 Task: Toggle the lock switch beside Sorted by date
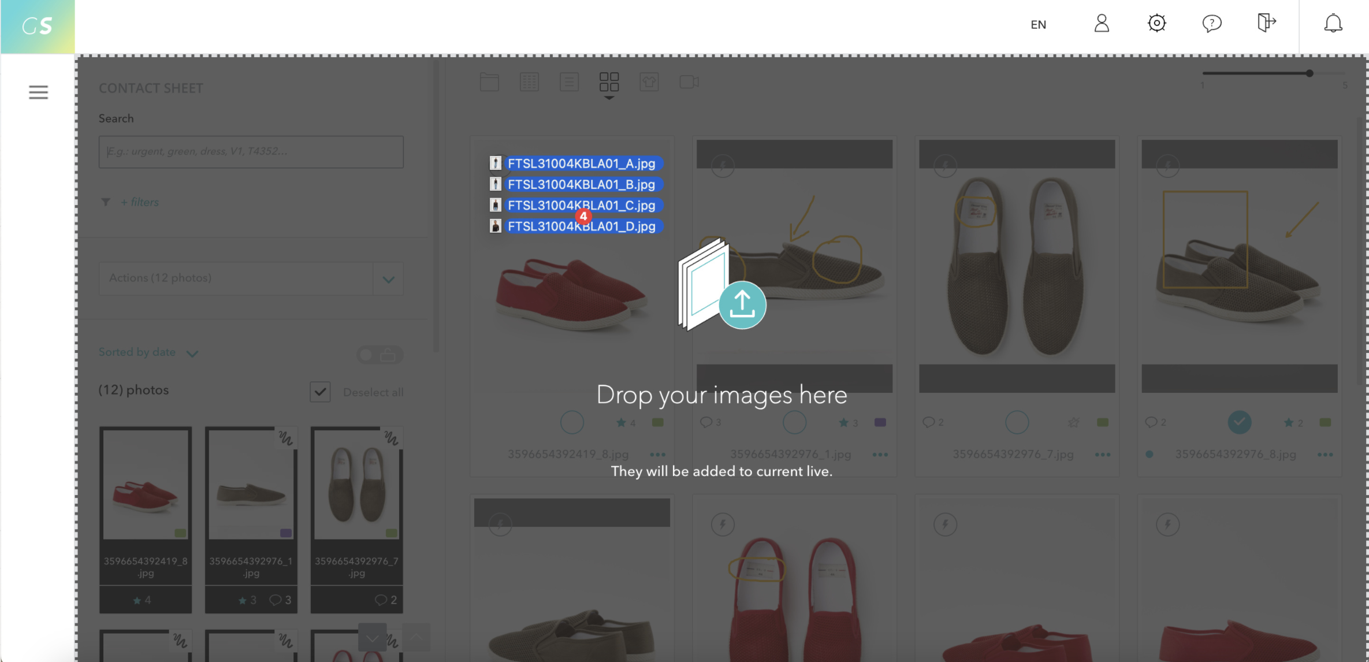[379, 354]
